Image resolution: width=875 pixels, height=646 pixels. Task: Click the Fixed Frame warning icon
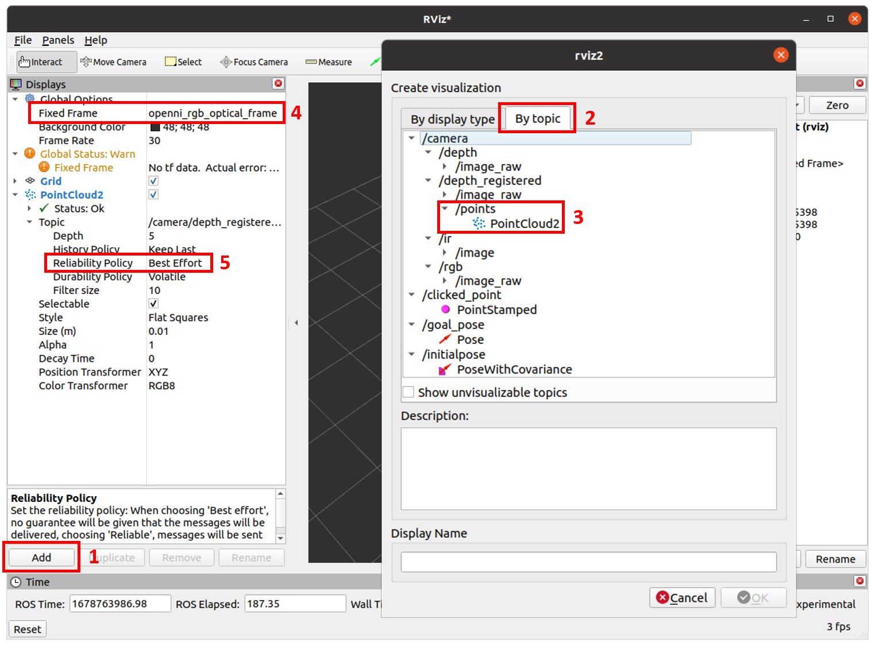44,167
